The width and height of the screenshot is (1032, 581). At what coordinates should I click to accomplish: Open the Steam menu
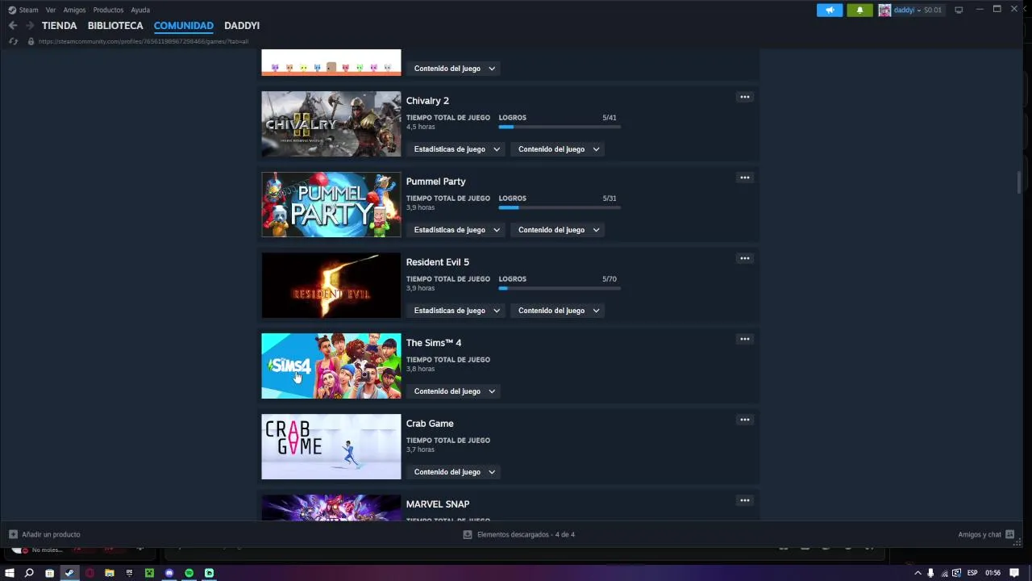click(x=28, y=10)
